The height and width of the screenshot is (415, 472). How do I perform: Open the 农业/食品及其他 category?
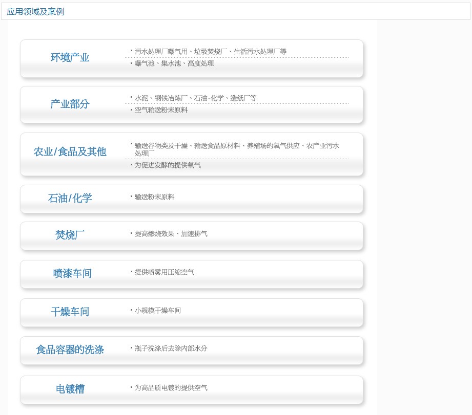tap(70, 151)
